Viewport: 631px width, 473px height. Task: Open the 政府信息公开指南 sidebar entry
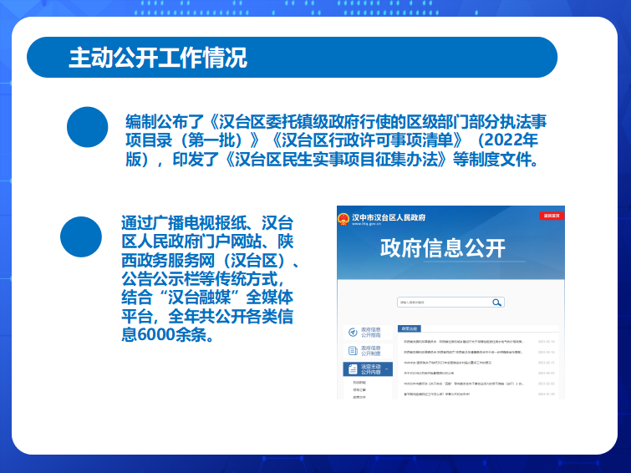click(x=368, y=332)
